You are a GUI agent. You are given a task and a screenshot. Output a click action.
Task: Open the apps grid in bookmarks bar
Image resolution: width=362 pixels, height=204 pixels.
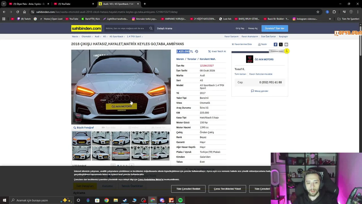pos(4,19)
